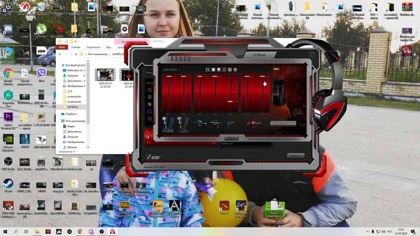The image size is (420, 236).
Task: Open the Файл tab in File Explorer
Action: pyautogui.click(x=62, y=47)
